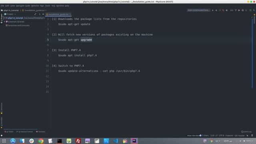Screen dimensions: 256x144
Task: Open the terminal app from taskbar
Action: coord(60,141)
